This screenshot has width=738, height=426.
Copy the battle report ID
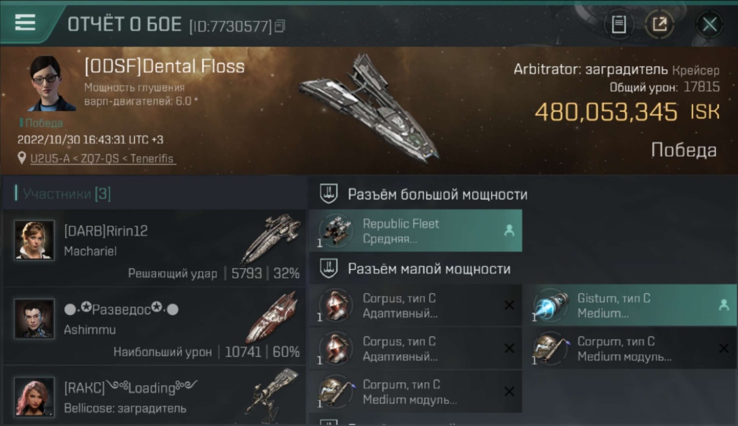(279, 26)
